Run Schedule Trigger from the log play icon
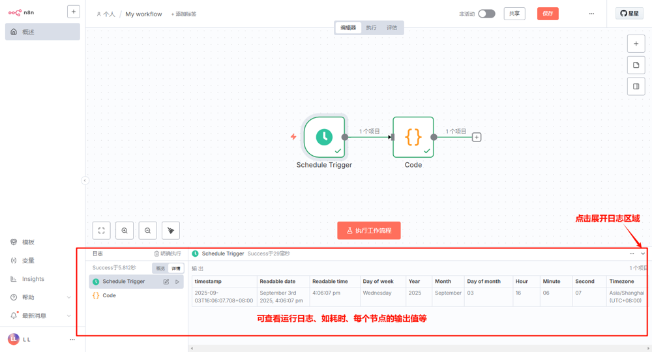 point(177,282)
